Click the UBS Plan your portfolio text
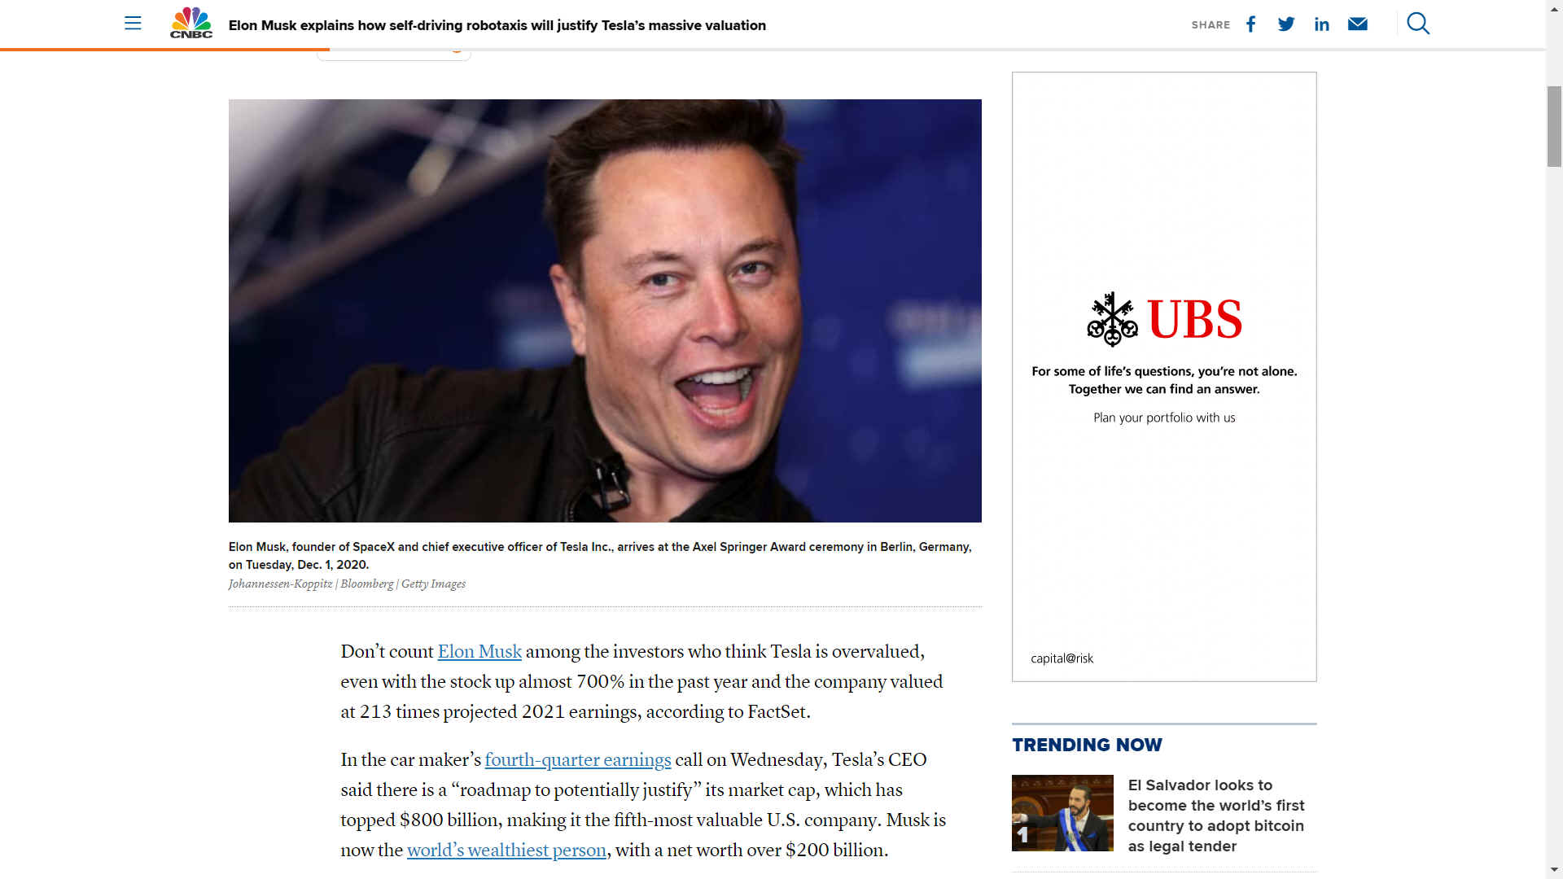Screen dimensions: 1563x879 coord(1164,418)
